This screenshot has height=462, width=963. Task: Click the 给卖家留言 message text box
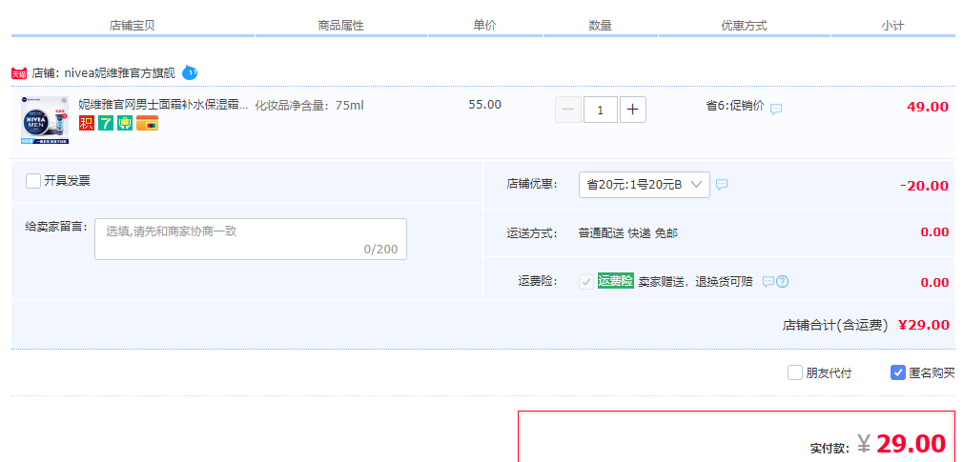tap(251, 239)
